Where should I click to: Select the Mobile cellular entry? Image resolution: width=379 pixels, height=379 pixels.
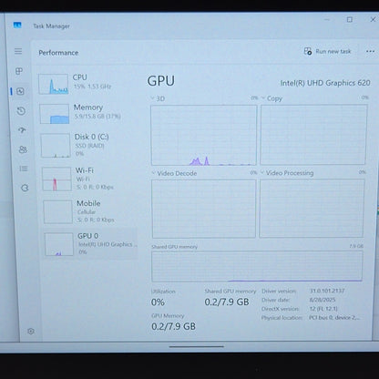tap(89, 211)
